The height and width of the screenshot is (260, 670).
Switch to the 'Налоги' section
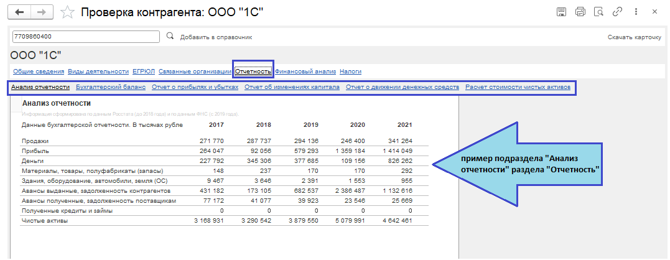(x=351, y=72)
